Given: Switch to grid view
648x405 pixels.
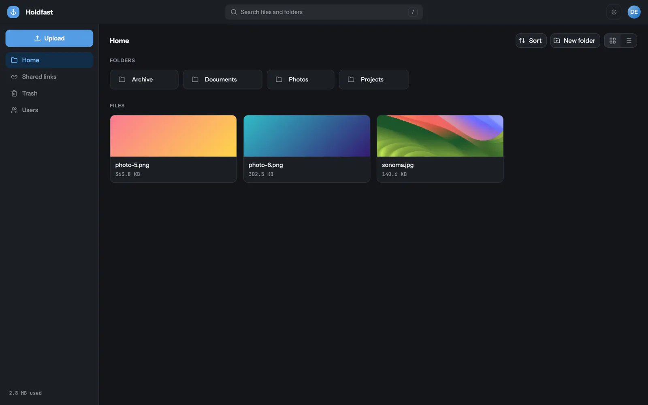Looking at the screenshot, I should [612, 40].
